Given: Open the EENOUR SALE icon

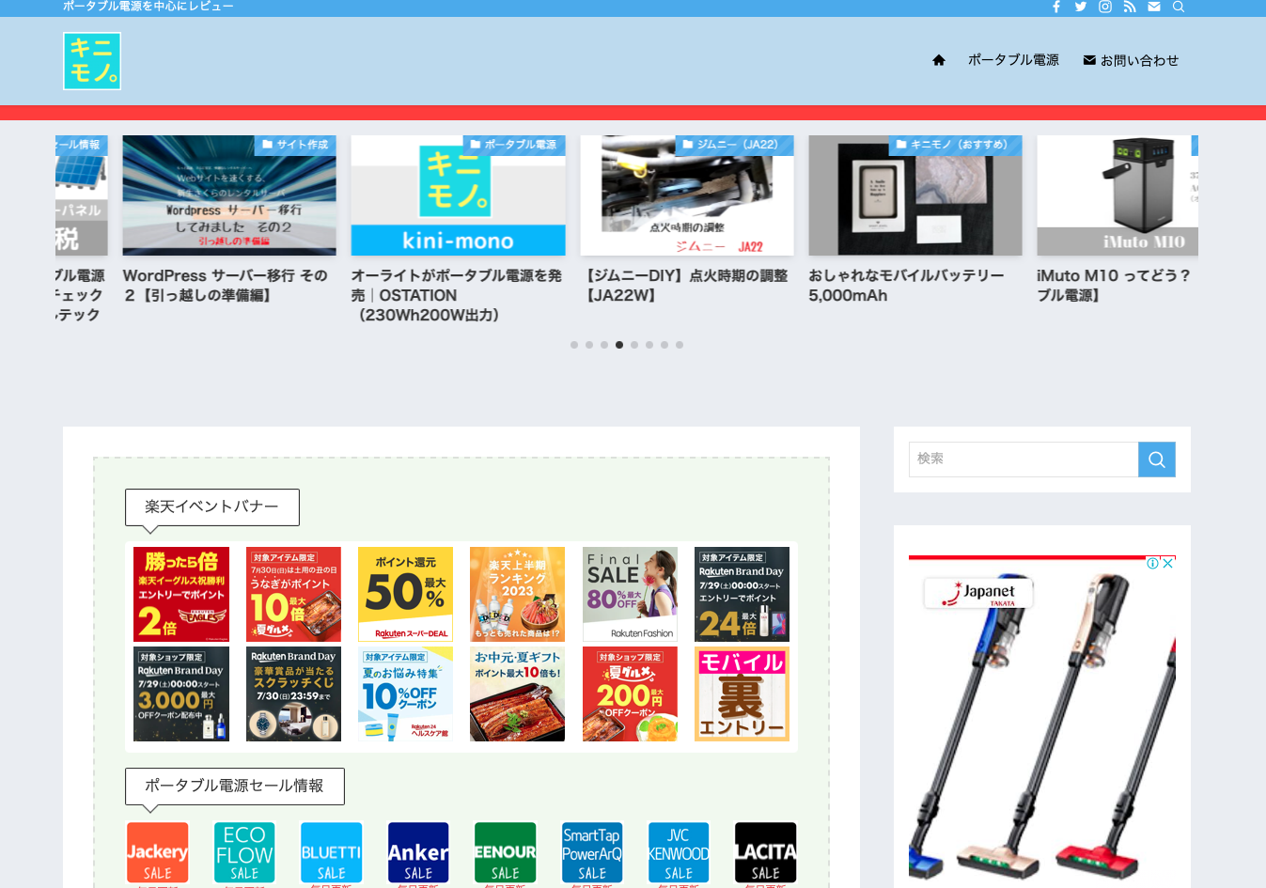Looking at the screenshot, I should pos(505,852).
